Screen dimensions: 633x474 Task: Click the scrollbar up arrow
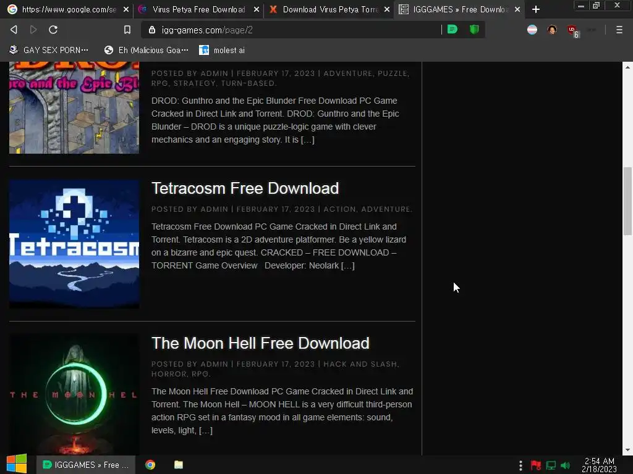[627, 67]
